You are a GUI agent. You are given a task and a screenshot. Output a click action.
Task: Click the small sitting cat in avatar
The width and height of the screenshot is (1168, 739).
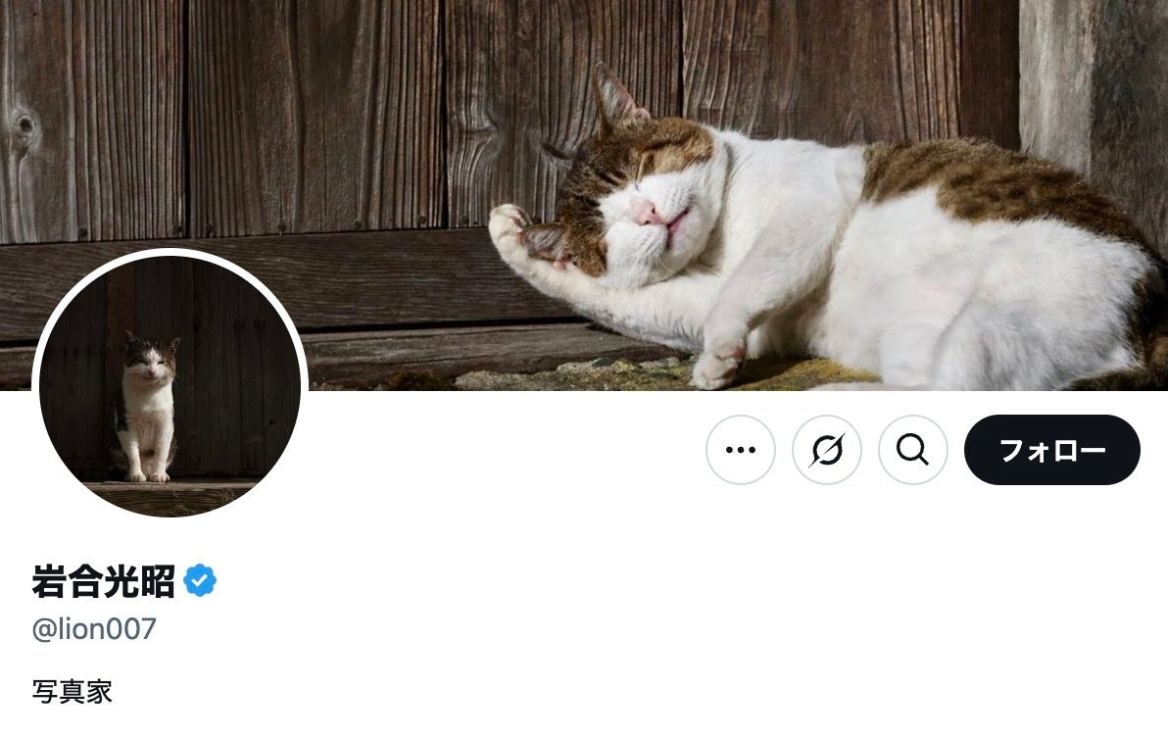tap(148, 409)
